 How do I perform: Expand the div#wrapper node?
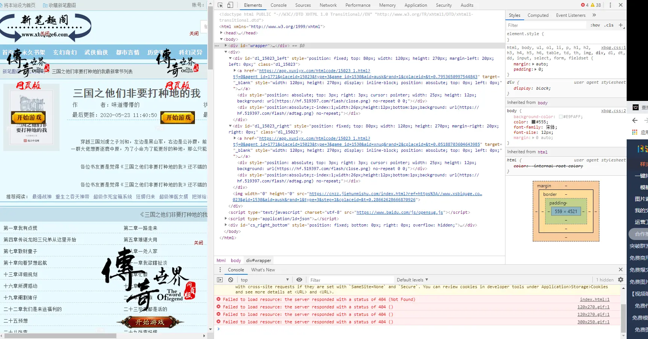click(x=226, y=46)
